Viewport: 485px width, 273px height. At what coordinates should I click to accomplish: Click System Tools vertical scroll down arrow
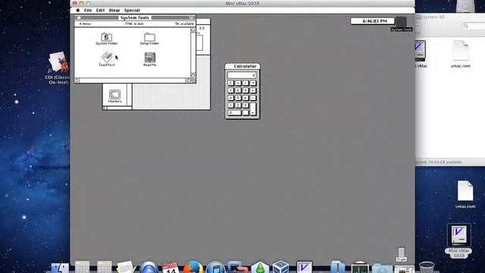click(x=193, y=75)
